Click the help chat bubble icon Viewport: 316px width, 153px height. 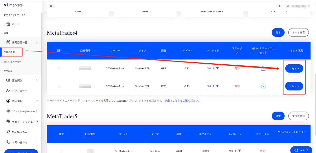click(296, 150)
